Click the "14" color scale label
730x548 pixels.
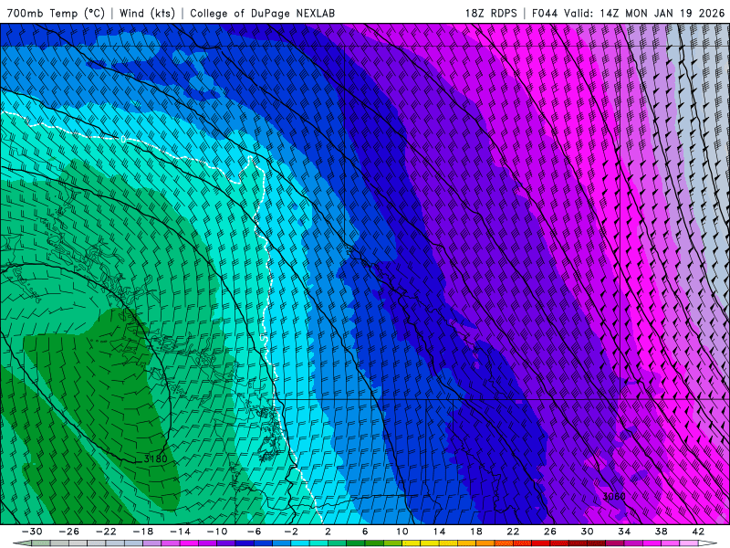(439, 532)
